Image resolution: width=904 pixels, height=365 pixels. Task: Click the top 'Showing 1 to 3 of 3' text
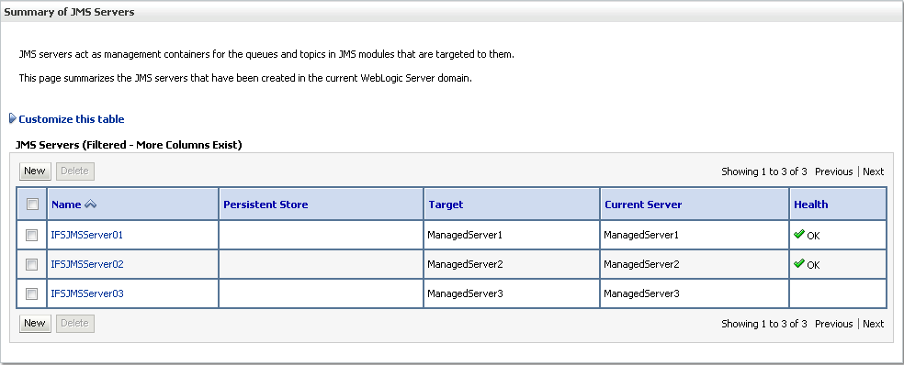pos(764,171)
